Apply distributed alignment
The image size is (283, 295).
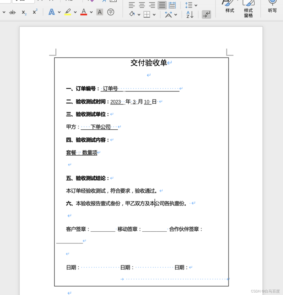tap(172, 5)
